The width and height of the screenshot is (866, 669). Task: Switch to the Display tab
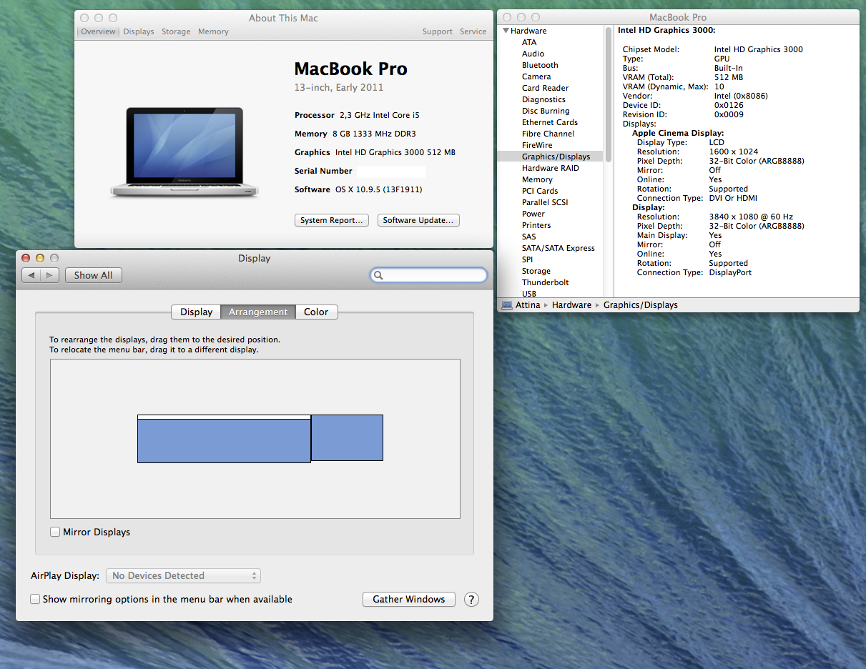click(x=196, y=312)
